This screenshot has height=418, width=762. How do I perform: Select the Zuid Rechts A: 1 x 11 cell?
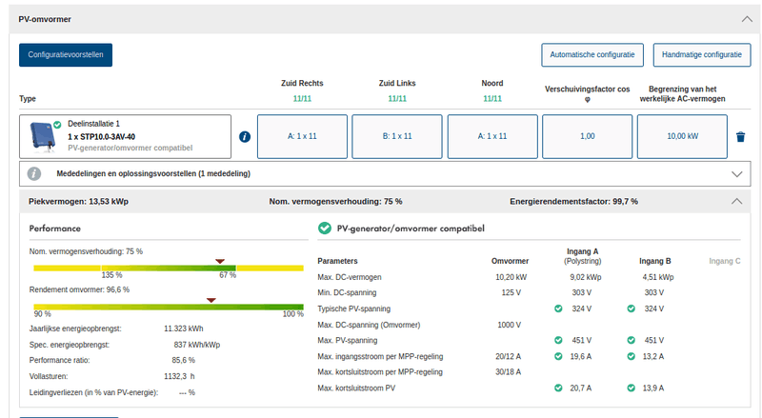coord(302,136)
